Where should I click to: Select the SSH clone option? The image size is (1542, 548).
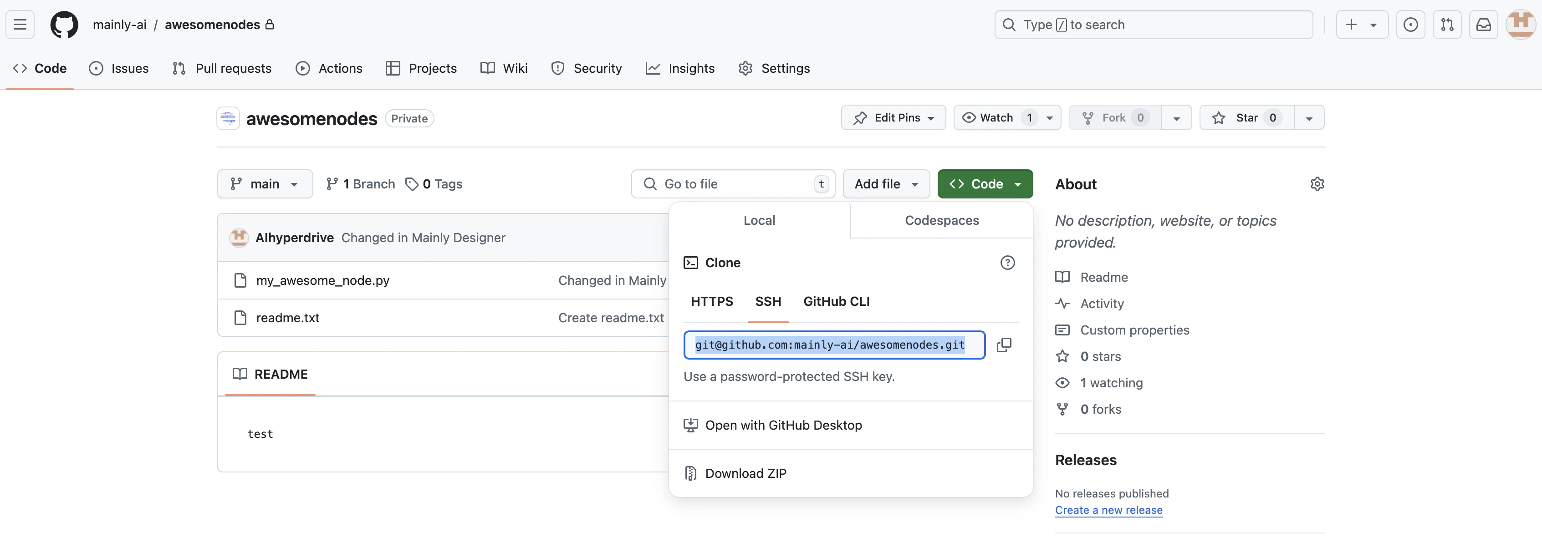click(768, 301)
